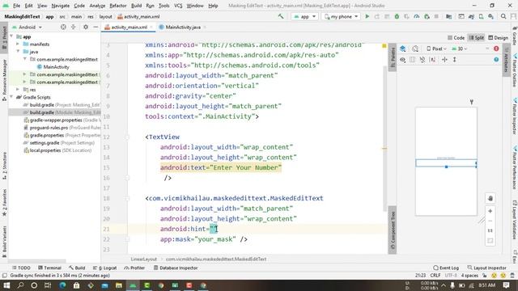The width and height of the screenshot is (518, 291).
Task: Hide the Project panel with minus icon
Action: click(x=96, y=27)
